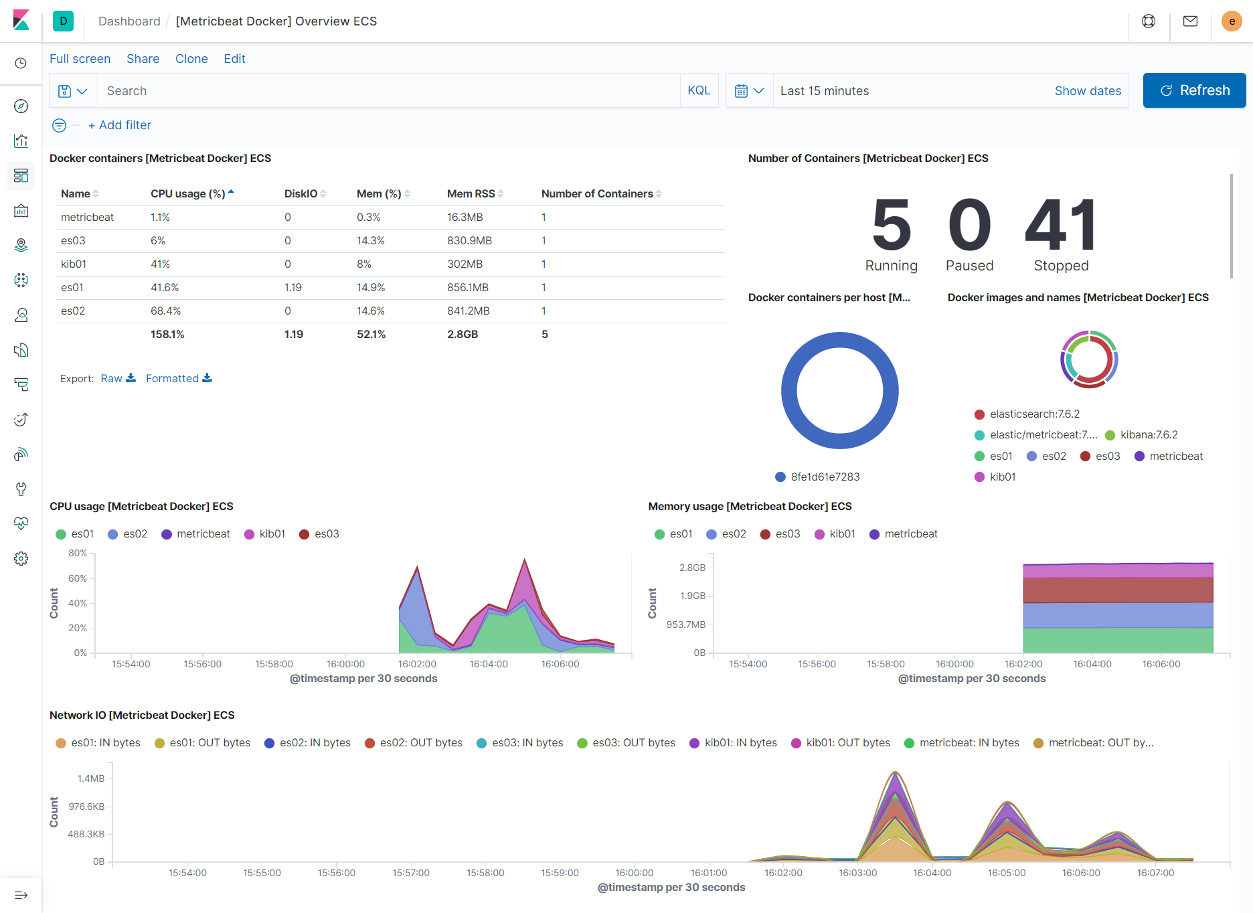Open the Visualize chart icon in sidebar
This screenshot has width=1253, height=913.
pyautogui.click(x=21, y=141)
